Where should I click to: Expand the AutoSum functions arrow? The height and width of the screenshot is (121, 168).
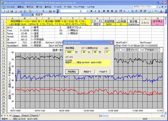(46, 11)
